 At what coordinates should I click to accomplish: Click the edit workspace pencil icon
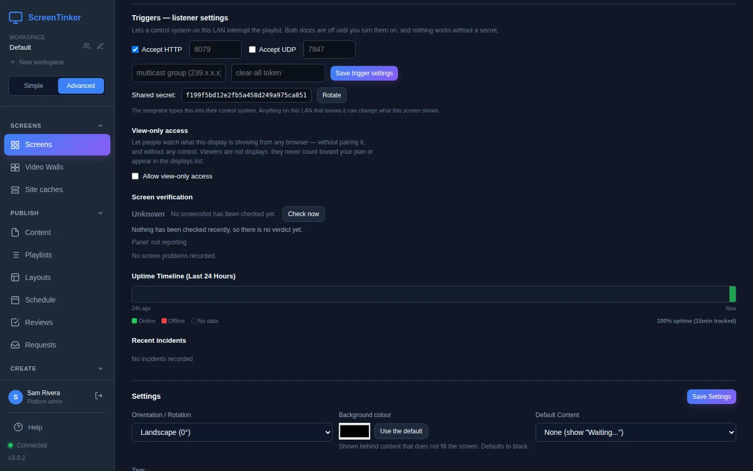[x=100, y=46]
